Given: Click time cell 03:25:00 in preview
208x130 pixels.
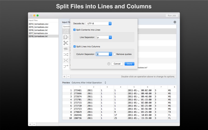Looking at the screenshot, I should coord(146,112).
